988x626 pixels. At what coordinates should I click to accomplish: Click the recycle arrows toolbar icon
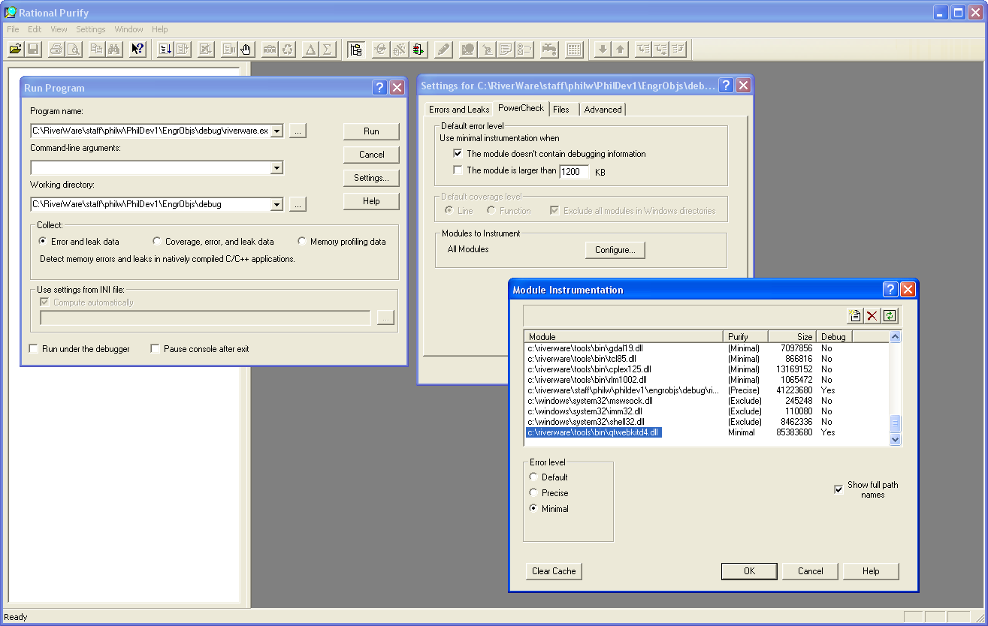click(x=287, y=50)
